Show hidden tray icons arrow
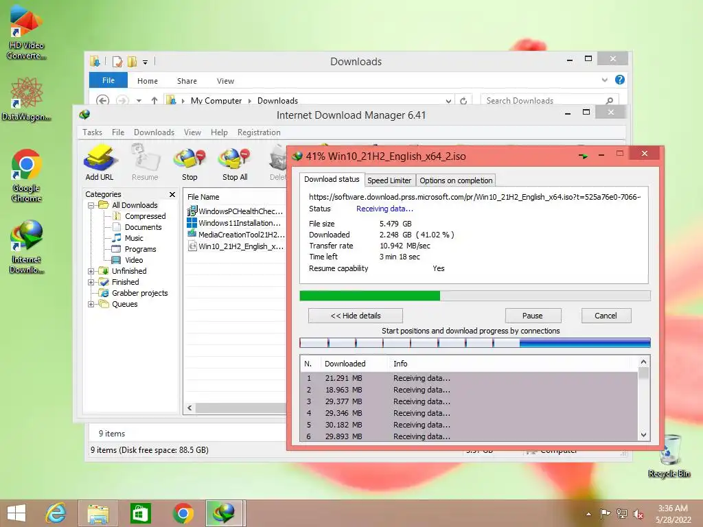The image size is (703, 527). click(x=588, y=515)
